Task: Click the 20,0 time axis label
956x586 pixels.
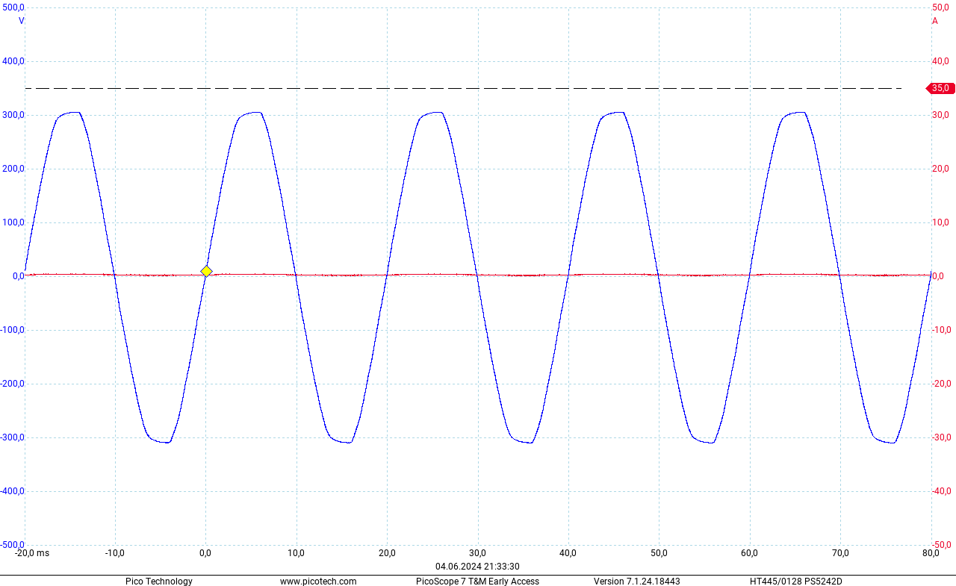Action: coord(387,553)
